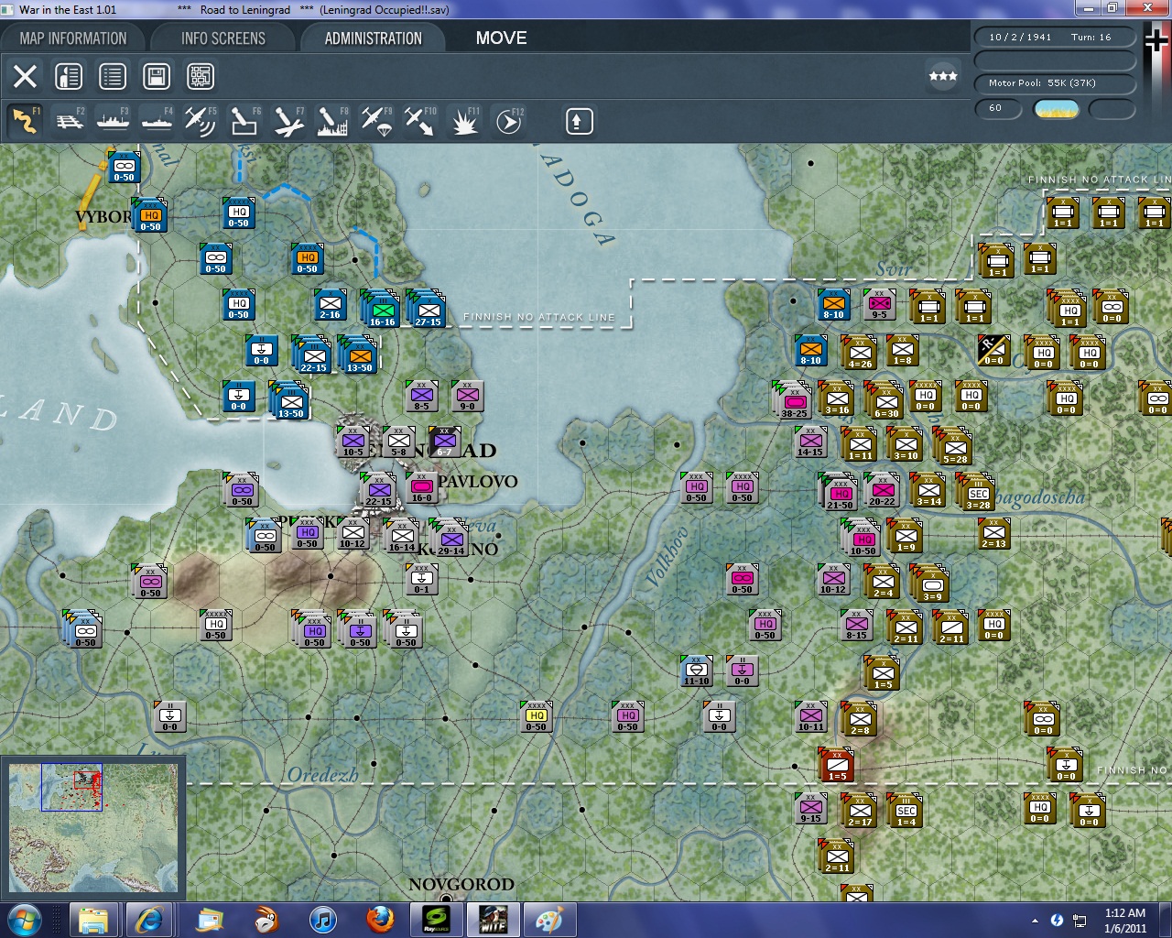Image resolution: width=1172 pixels, height=938 pixels.
Task: Select the Soviet 6=30 infantry stack
Action: [884, 401]
